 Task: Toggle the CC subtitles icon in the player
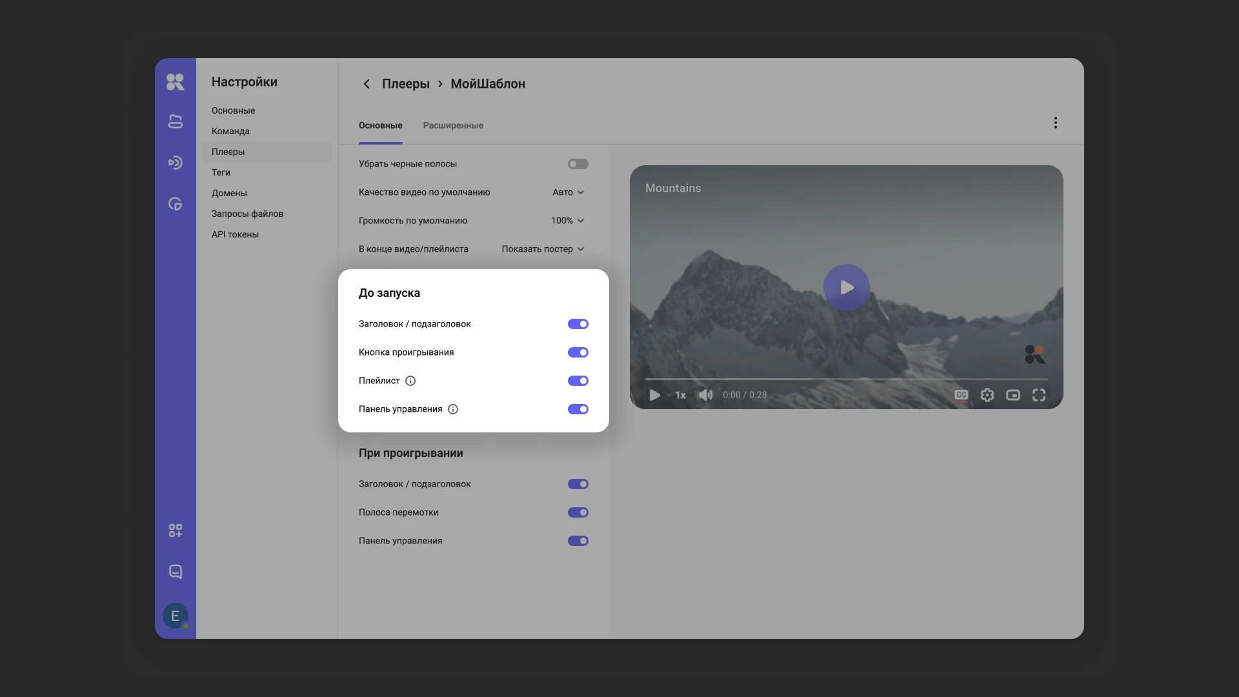pyautogui.click(x=962, y=395)
